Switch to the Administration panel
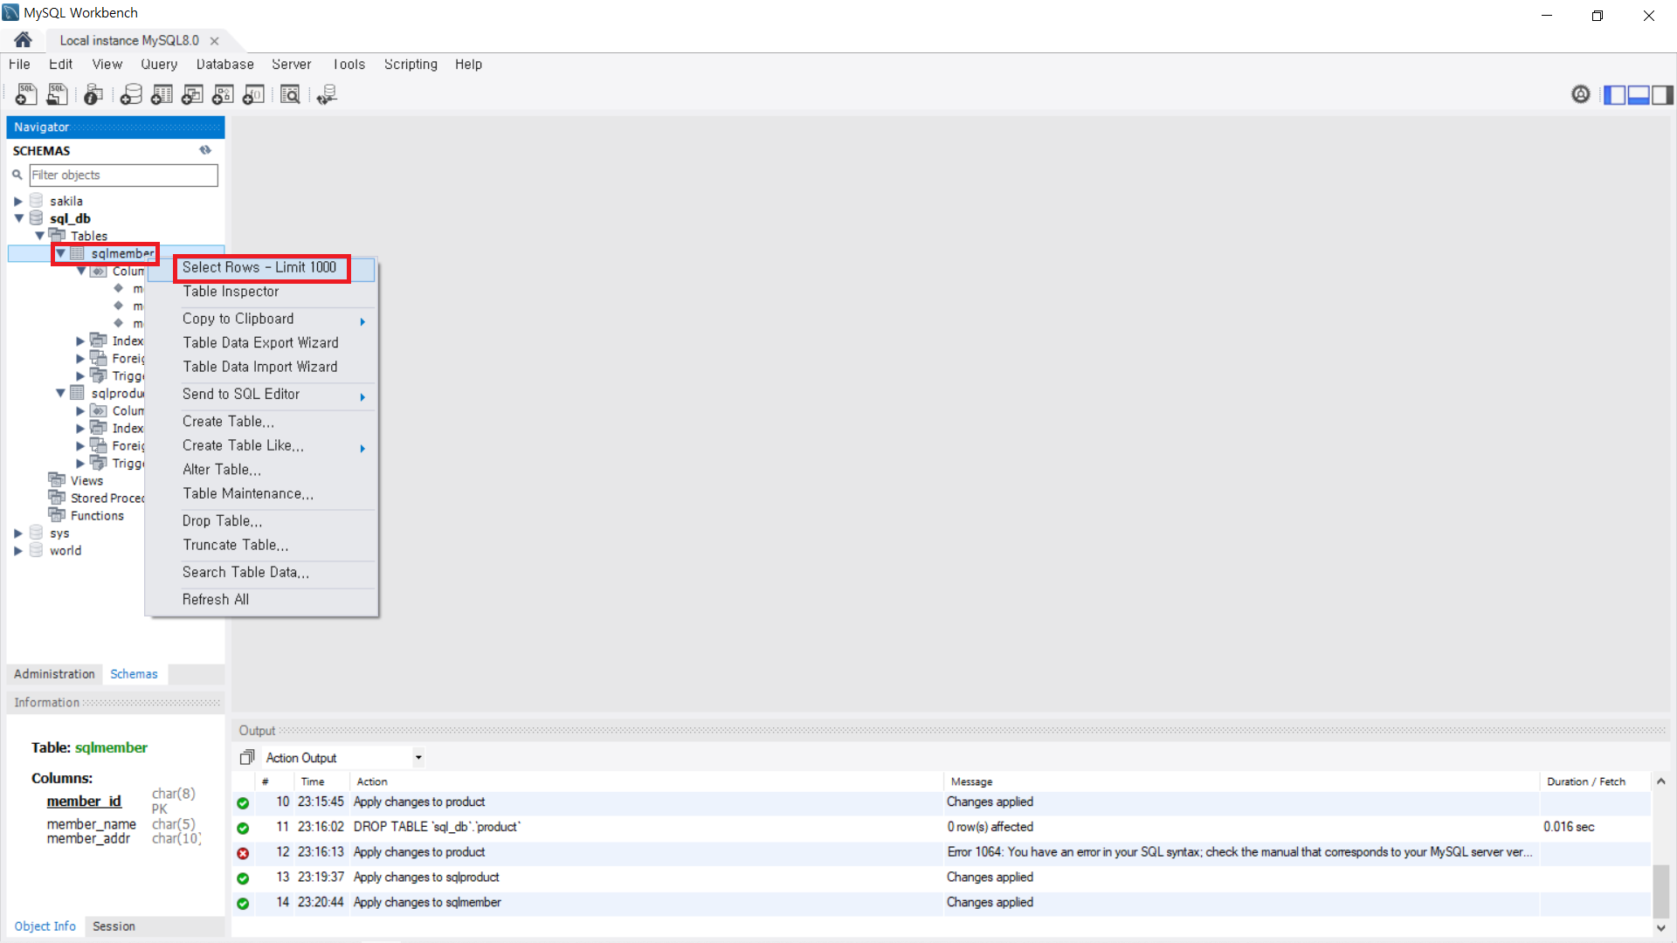Image resolution: width=1677 pixels, height=943 pixels. click(x=53, y=673)
